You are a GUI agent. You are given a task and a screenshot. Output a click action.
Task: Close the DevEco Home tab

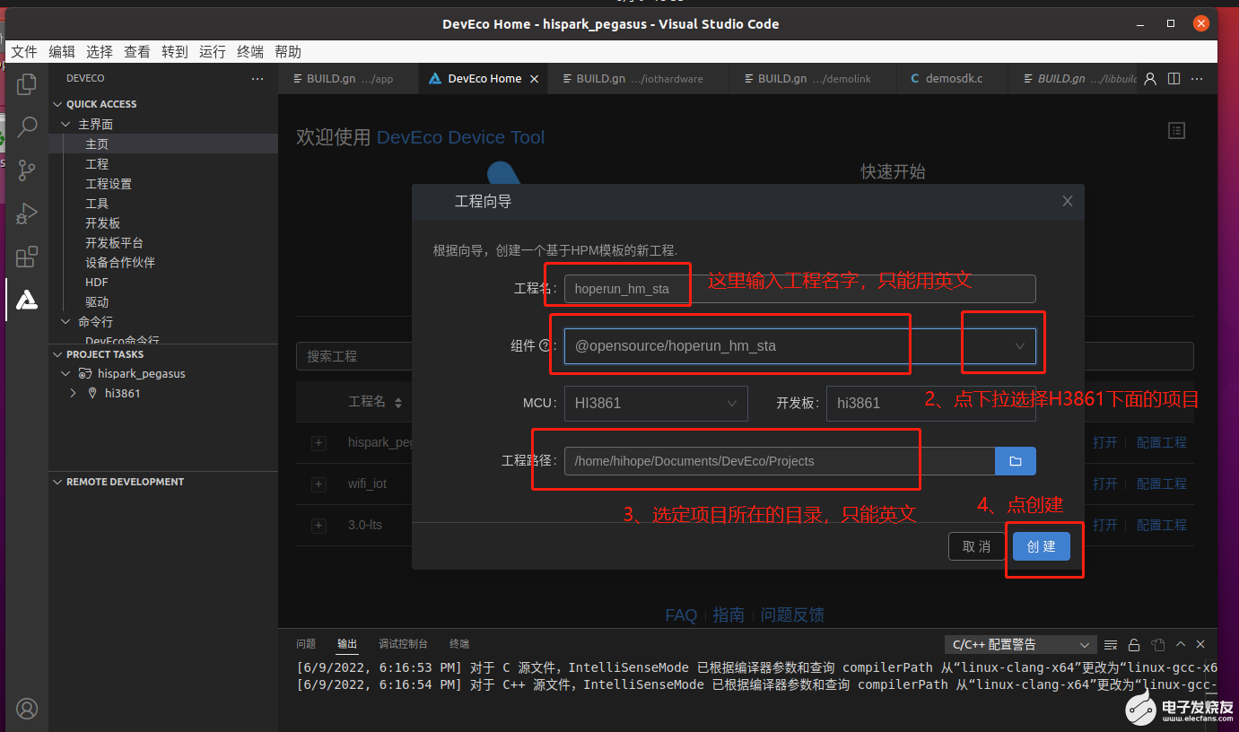tap(535, 79)
